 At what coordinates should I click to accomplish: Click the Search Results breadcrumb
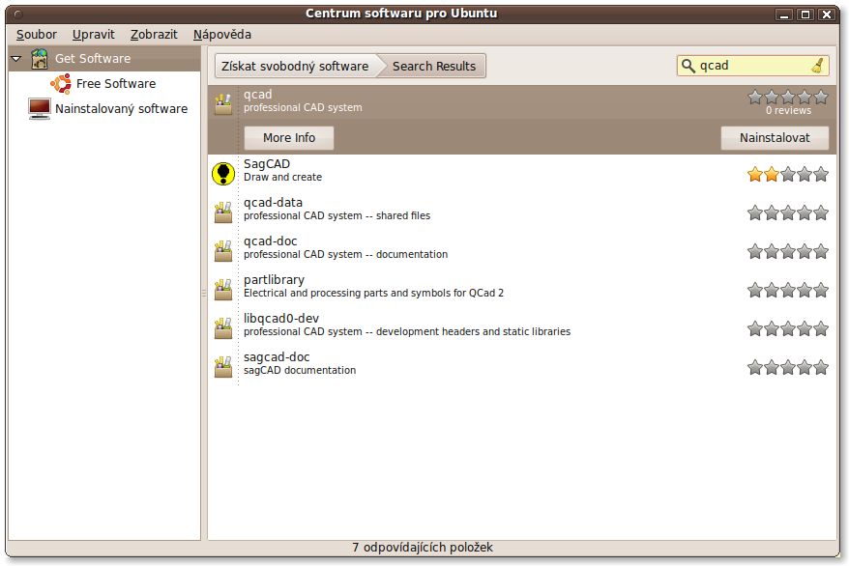coord(434,66)
